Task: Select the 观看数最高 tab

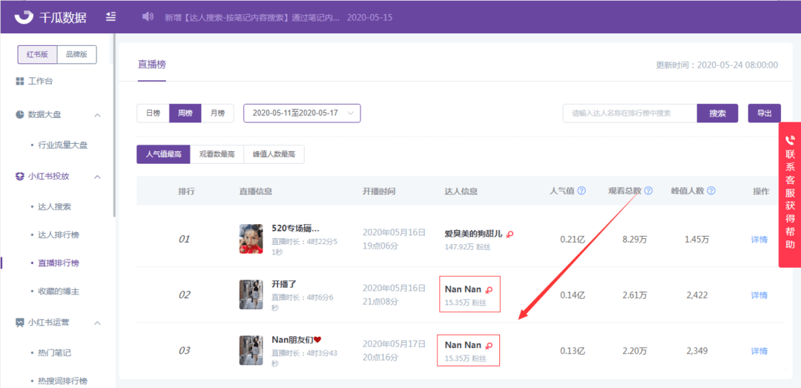Action: 217,154
